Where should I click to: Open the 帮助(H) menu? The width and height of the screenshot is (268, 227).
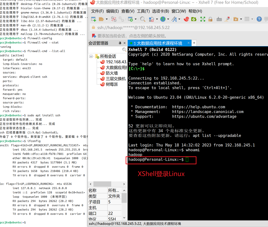coord(195,11)
